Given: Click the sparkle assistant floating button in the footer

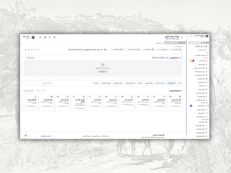Looking at the screenshot, I should (26, 135).
